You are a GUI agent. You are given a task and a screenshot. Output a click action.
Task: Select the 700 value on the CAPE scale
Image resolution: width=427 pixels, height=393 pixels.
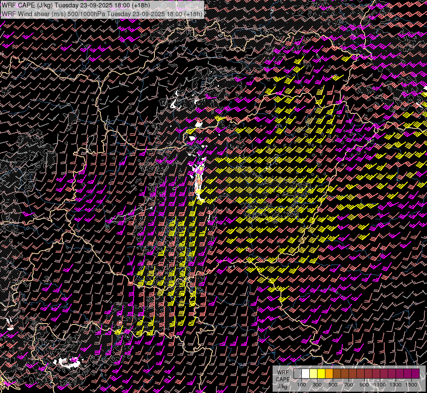coord(348,385)
